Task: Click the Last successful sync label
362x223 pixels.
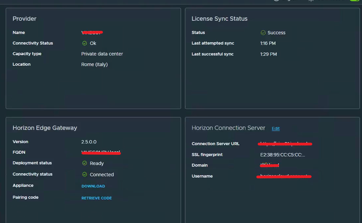Action: point(213,54)
